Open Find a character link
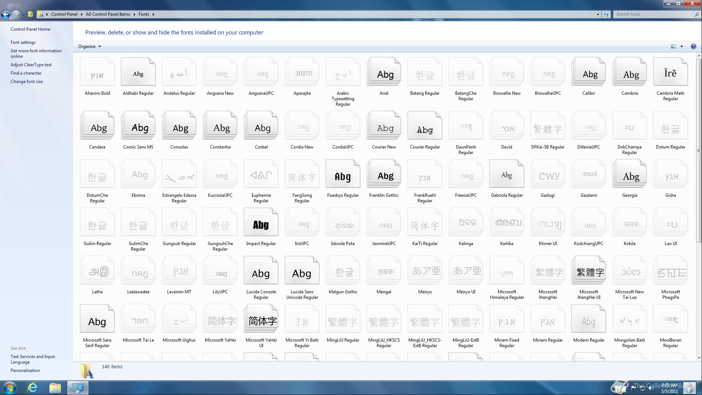Image resolution: width=702 pixels, height=395 pixels. click(x=26, y=73)
